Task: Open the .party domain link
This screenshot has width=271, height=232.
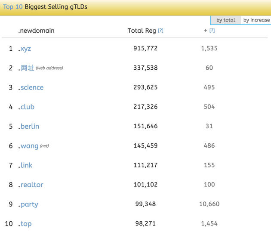Action: 29,204
